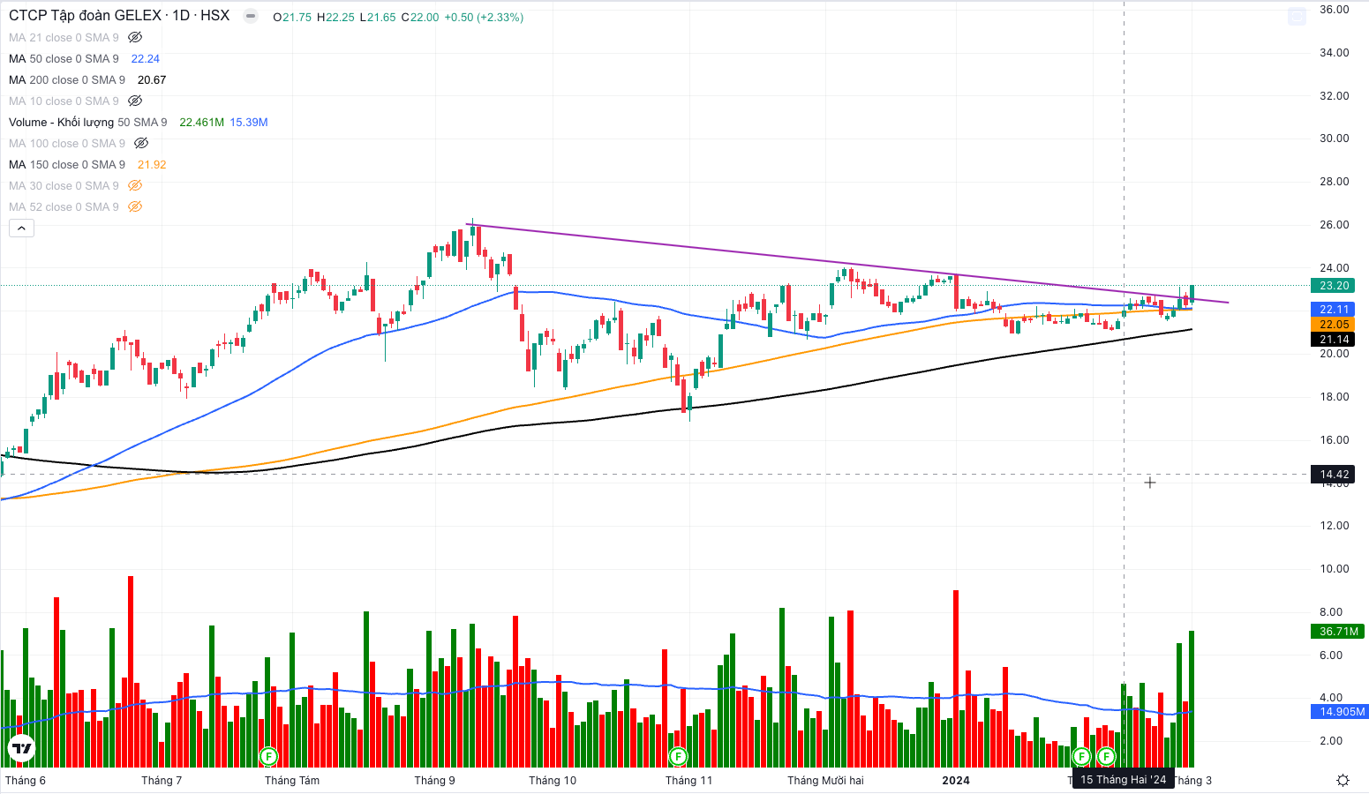
Task: Open the earlier of the two February F markers
Action: tap(1081, 756)
